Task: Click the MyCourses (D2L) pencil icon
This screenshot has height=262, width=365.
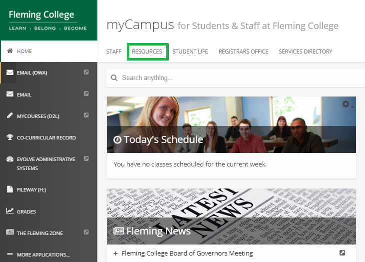Action: pyautogui.click(x=10, y=115)
